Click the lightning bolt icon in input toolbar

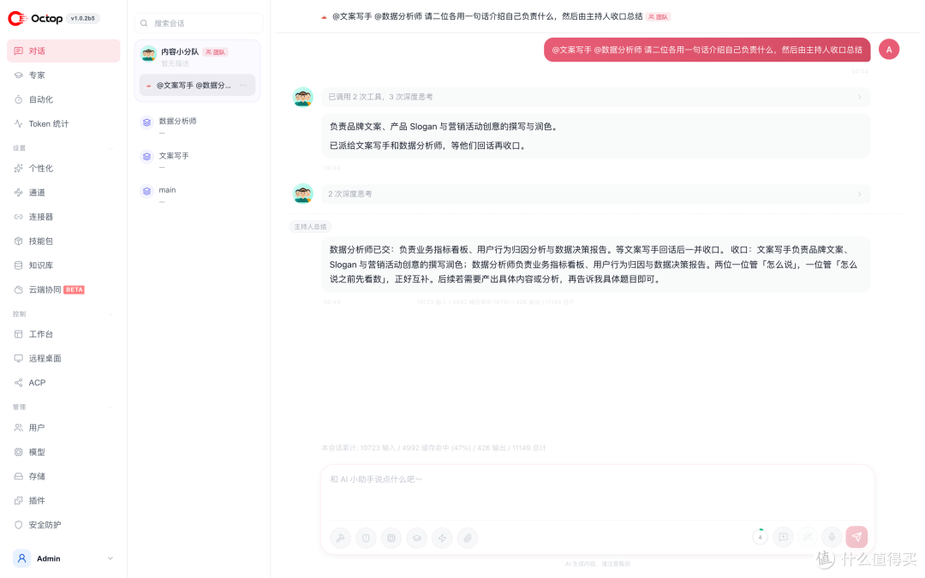442,538
